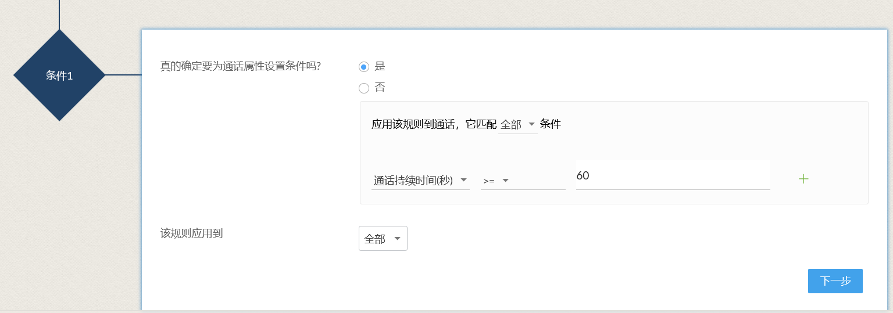The width and height of the screenshot is (893, 313).
Task: Click the 否 option label text
Action: 380,88
